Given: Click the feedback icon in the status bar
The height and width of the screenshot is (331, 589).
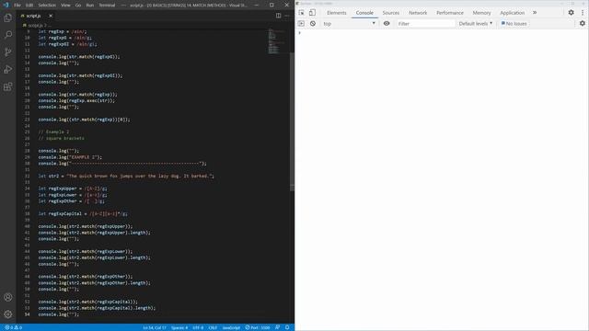Looking at the screenshot, I should click(x=277, y=327).
